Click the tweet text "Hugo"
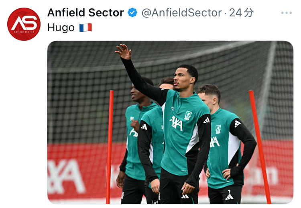 (x=61, y=28)
